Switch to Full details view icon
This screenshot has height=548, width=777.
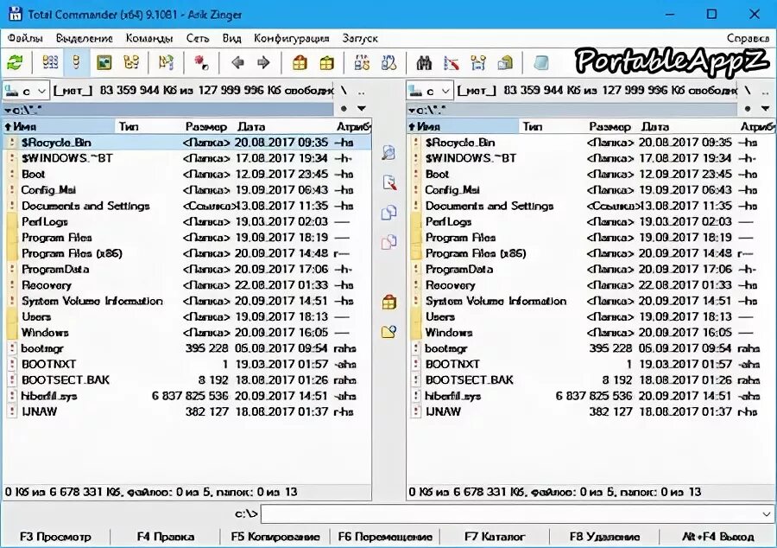(x=76, y=62)
